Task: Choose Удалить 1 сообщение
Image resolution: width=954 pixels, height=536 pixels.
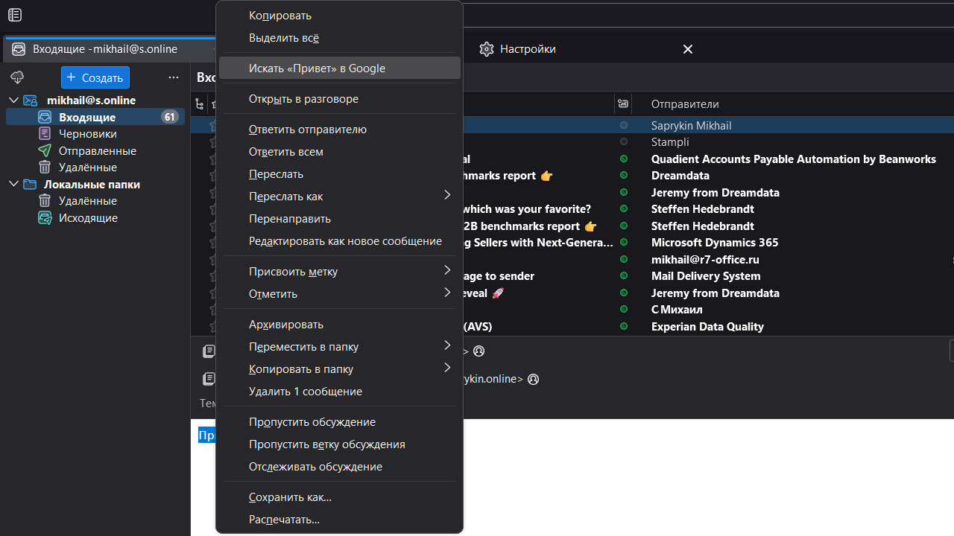Action: (339, 392)
